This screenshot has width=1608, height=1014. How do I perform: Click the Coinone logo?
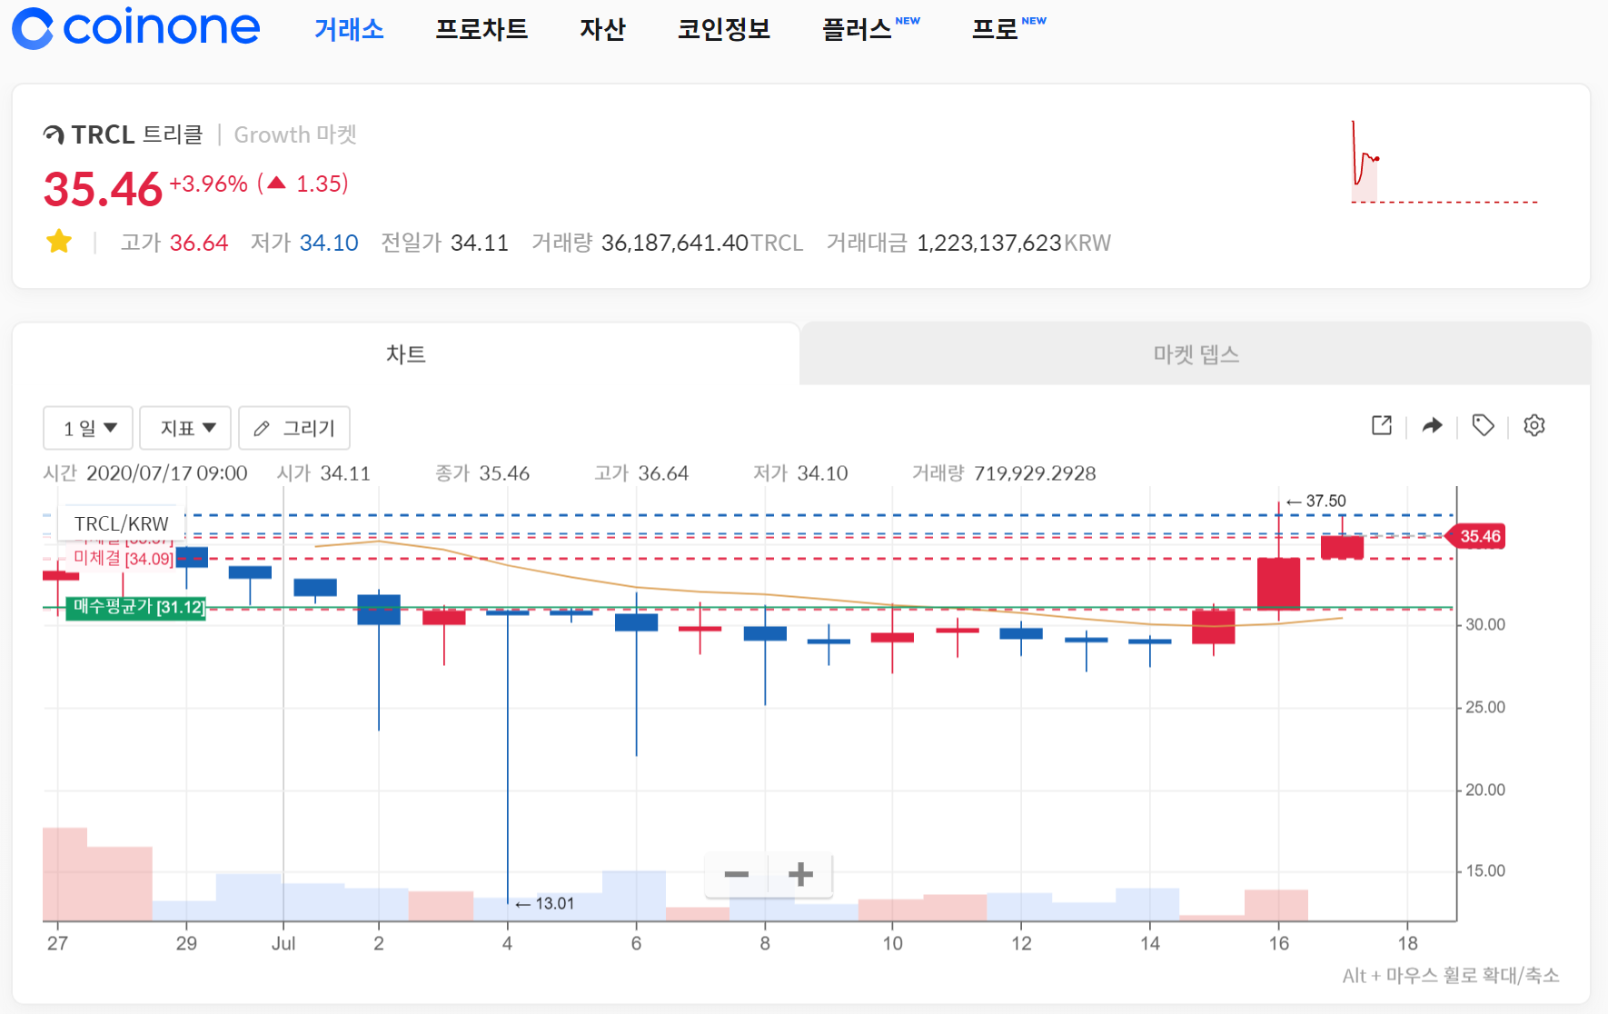[x=136, y=27]
